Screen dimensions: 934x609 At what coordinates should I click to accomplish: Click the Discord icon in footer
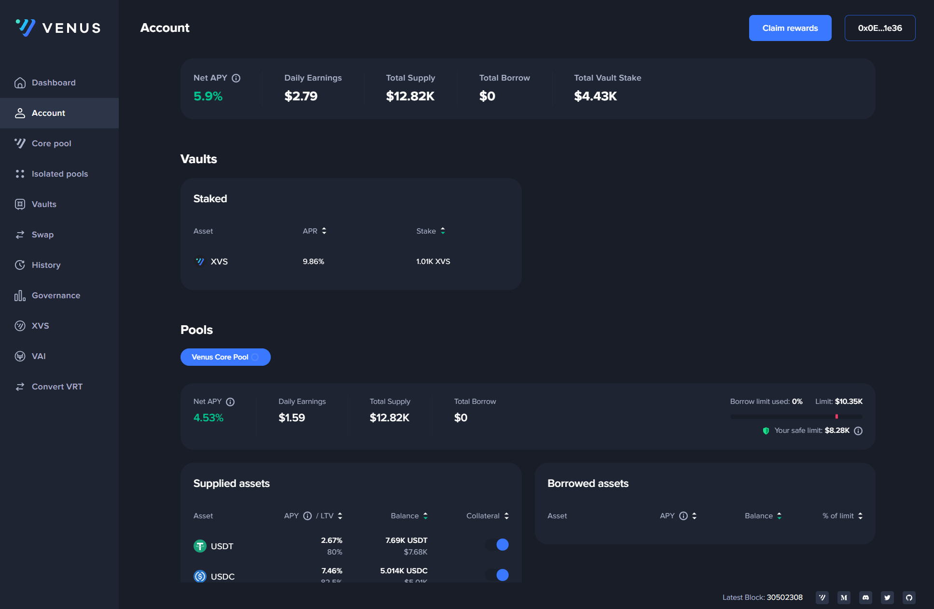click(865, 597)
